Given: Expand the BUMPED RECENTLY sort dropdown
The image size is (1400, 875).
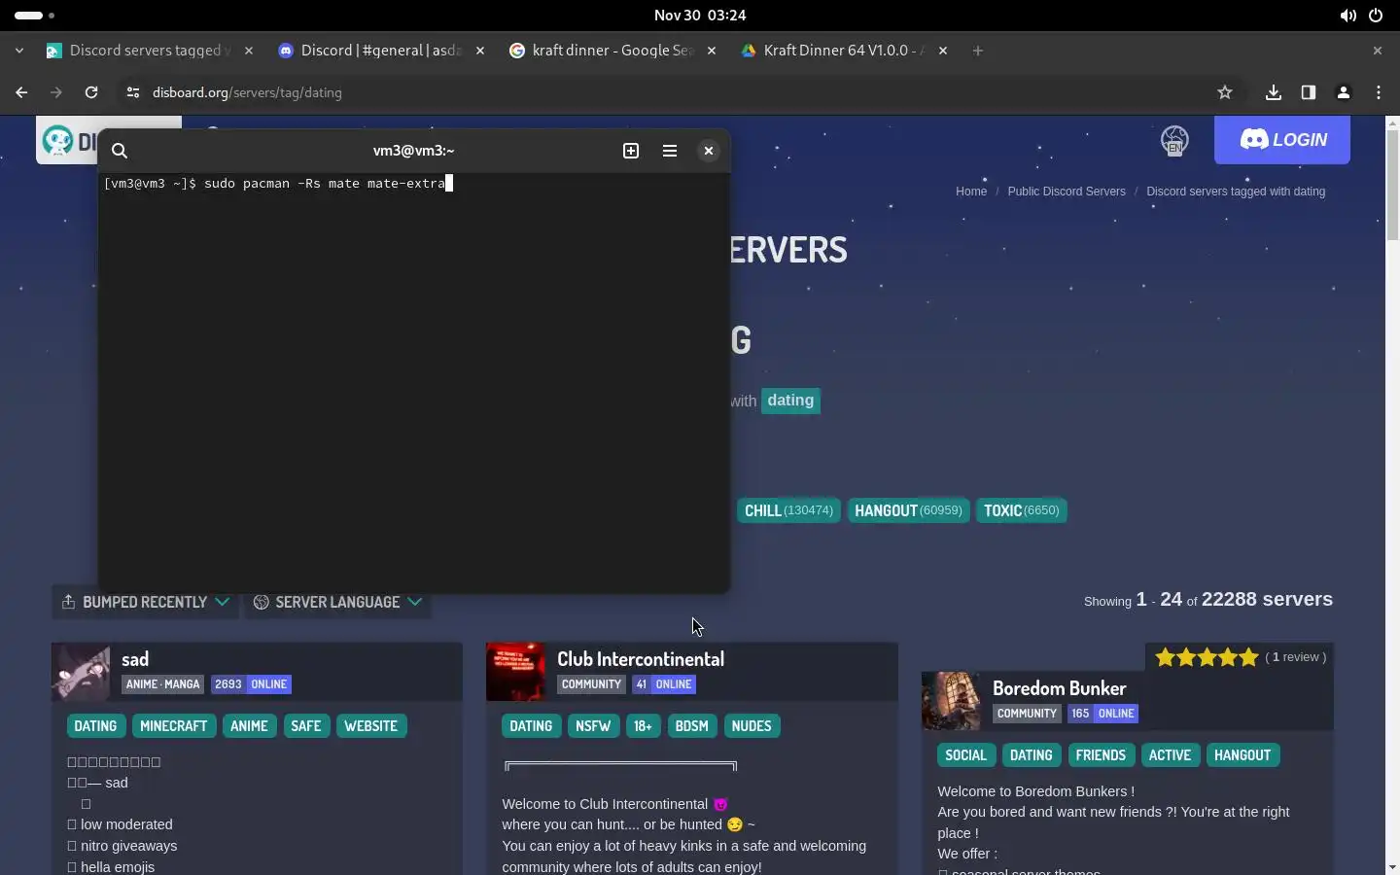Looking at the screenshot, I should 145,602.
